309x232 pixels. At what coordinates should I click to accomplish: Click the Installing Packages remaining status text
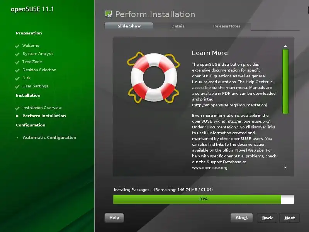click(163, 189)
